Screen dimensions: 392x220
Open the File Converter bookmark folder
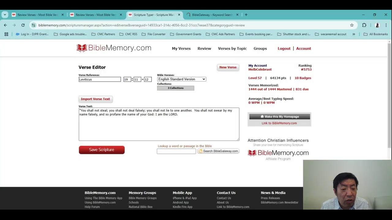153,34
